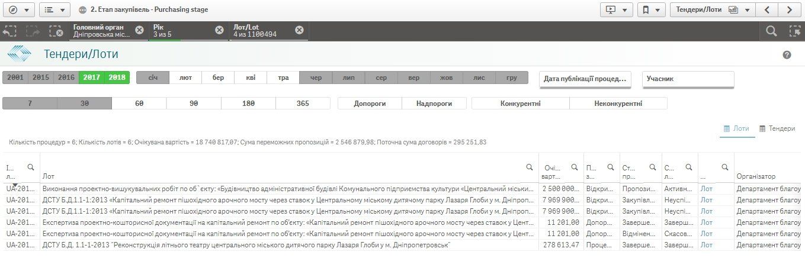Screen dimensions: 805x271
Task: Open the Тендери/Лоти sheet selector
Action: pos(713,9)
